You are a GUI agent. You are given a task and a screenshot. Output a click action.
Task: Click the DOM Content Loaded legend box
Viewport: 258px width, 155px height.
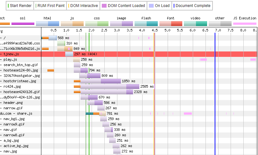coord(123,6)
